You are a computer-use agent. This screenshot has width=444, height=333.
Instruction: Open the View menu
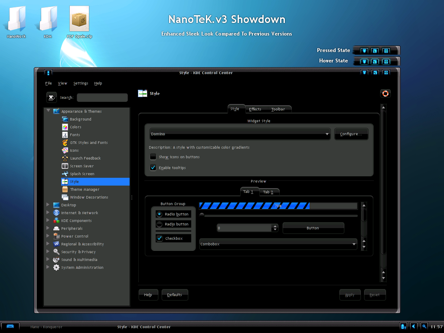coord(62,83)
